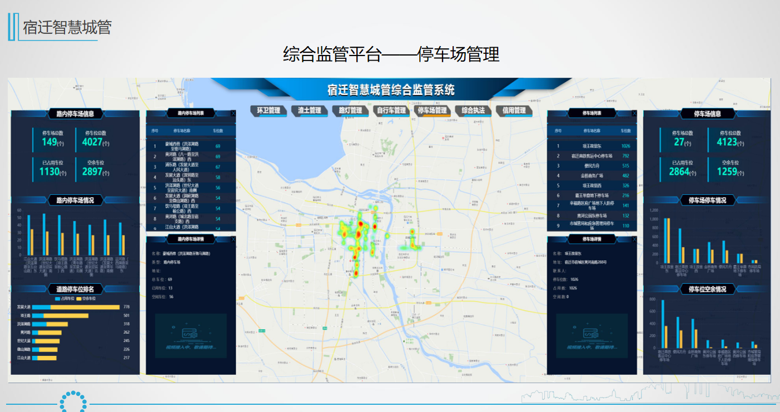
Task: Open the 环卫管理 tab
Action: tap(268, 110)
